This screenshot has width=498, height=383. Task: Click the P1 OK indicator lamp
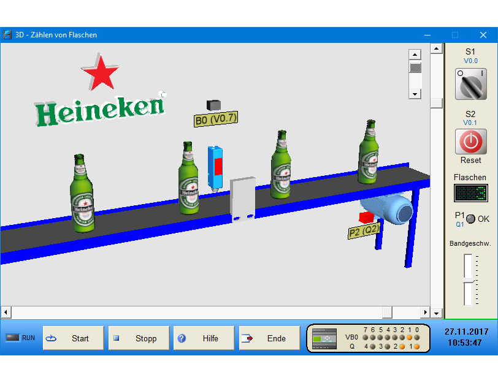point(470,219)
